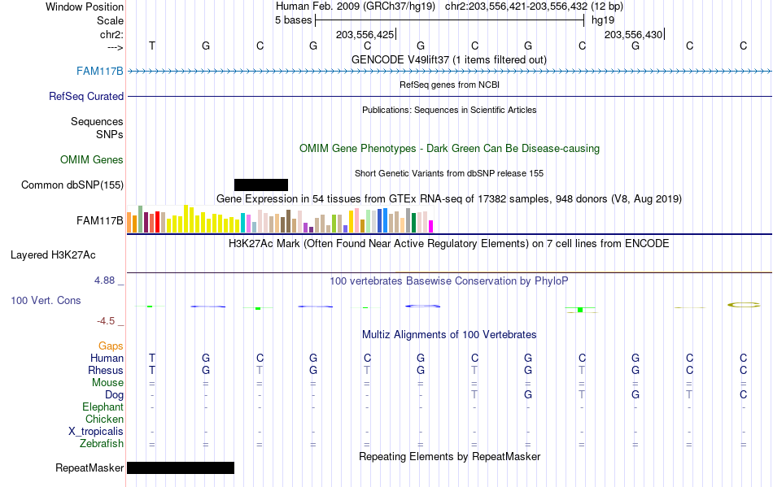This screenshot has height=487, width=773.
Task: Click the T base in chr2 sequence row
Action: tap(152, 46)
